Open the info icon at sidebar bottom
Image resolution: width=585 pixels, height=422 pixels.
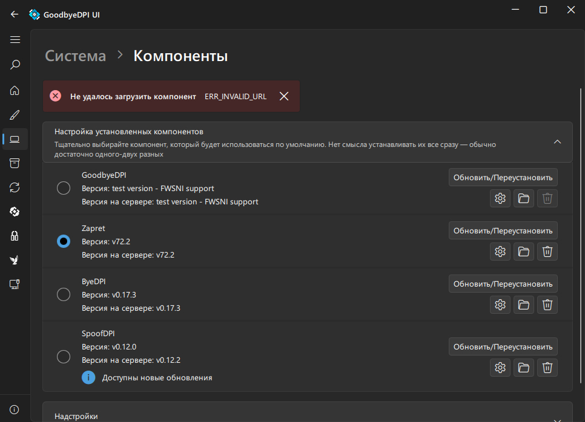coord(15,409)
